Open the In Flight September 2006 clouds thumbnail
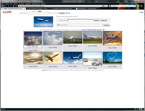 click(x=33, y=39)
